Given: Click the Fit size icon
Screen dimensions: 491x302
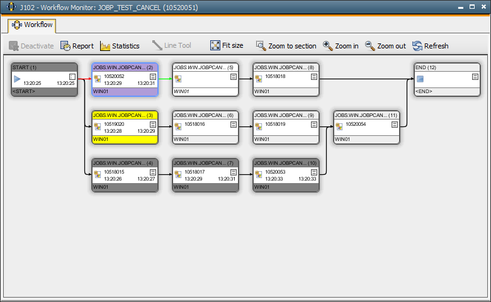Looking at the screenshot, I should pyautogui.click(x=215, y=46).
